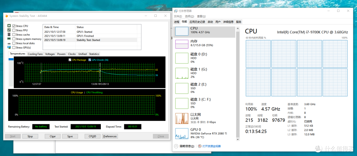Click the FPU icon beside Stress FPU
The height and width of the screenshot is (156, 357).
click(9, 30)
